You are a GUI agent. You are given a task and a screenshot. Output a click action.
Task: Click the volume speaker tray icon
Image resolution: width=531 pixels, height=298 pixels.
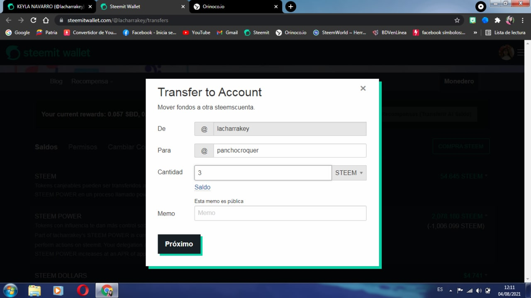coord(478,291)
